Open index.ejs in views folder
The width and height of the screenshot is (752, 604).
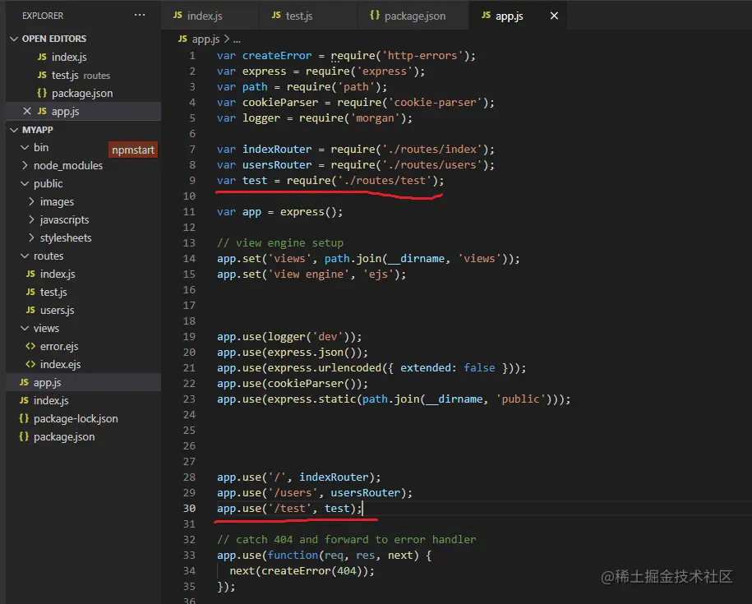click(x=60, y=364)
